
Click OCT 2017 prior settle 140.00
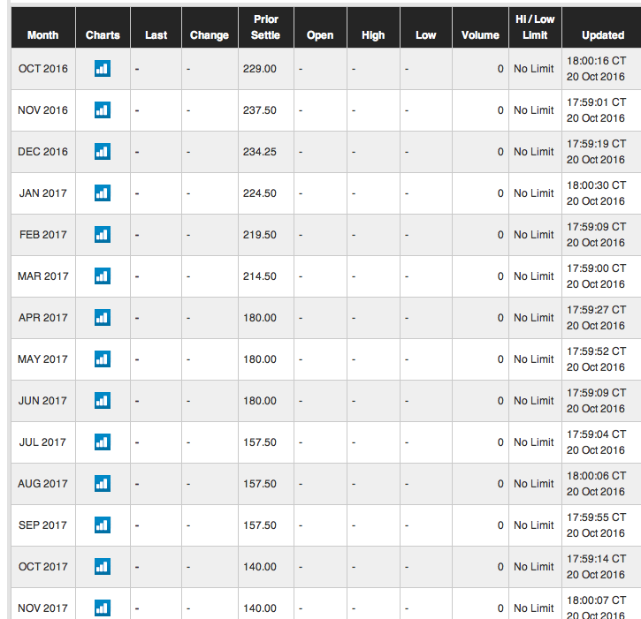pyautogui.click(x=260, y=567)
